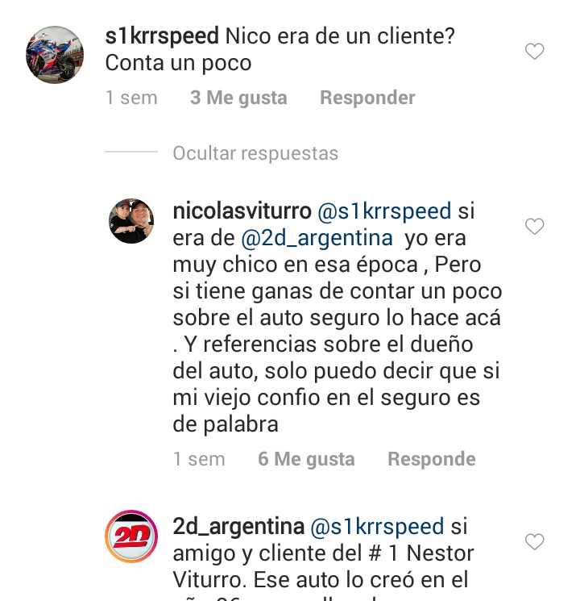Follow the @2d_argentina mention in nicolasviturro's reply
The width and height of the screenshot is (580, 601).
(x=317, y=238)
